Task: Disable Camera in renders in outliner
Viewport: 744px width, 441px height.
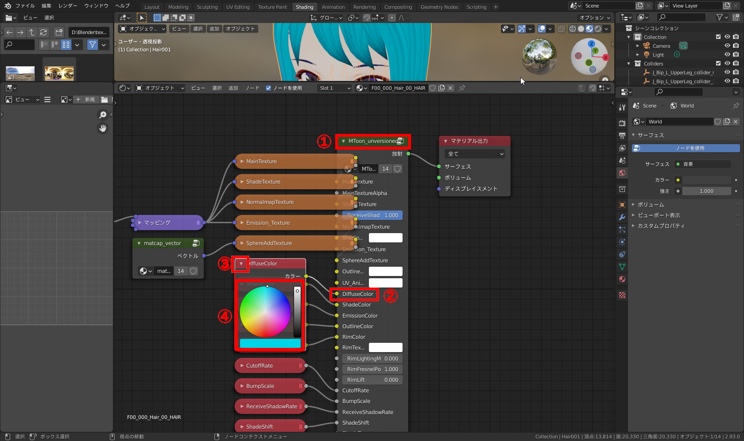Action: pos(736,46)
